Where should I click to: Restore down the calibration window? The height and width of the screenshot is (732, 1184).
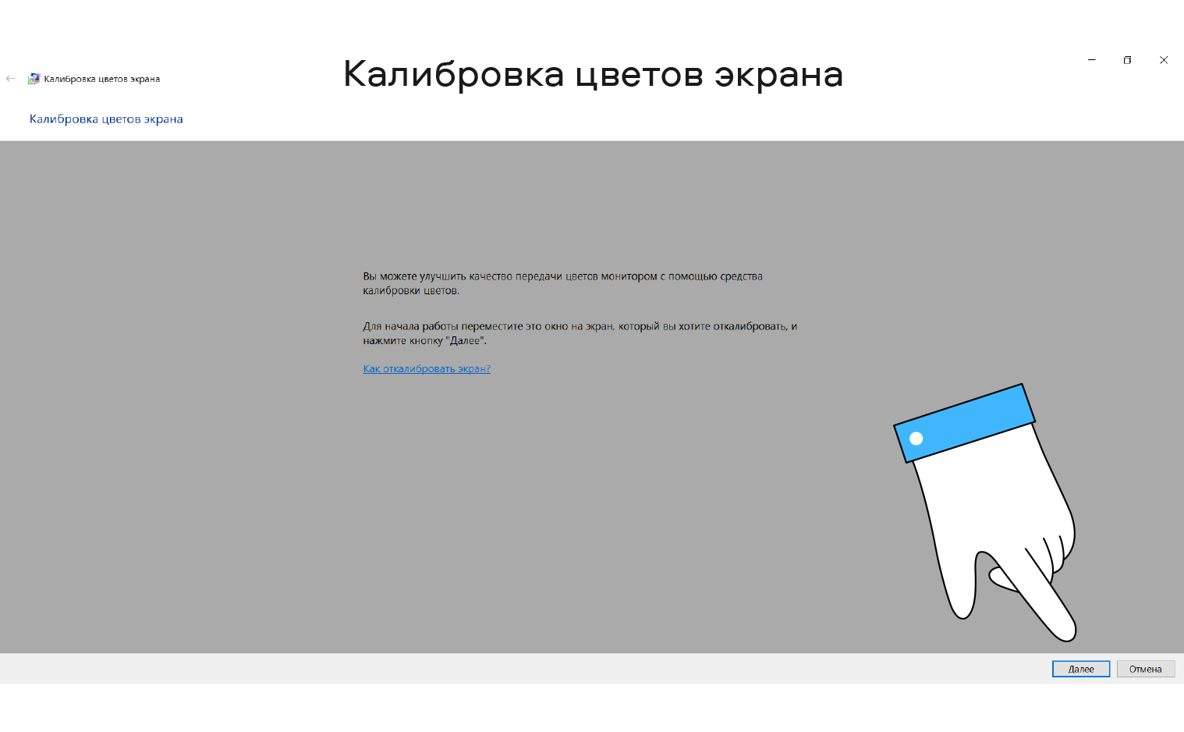[1127, 60]
